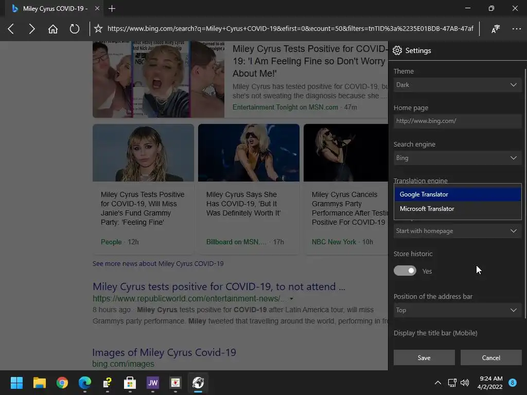The width and height of the screenshot is (527, 395).
Task: Open the translate page icon
Action: 496,29
